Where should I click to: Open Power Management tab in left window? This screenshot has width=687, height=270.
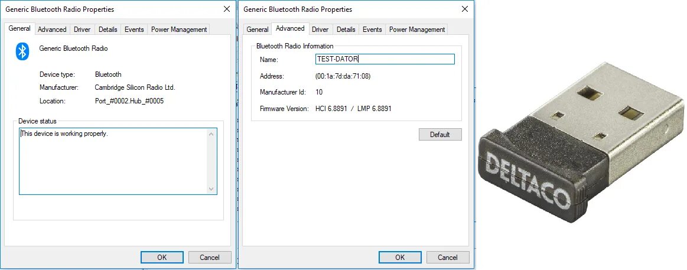[179, 30]
